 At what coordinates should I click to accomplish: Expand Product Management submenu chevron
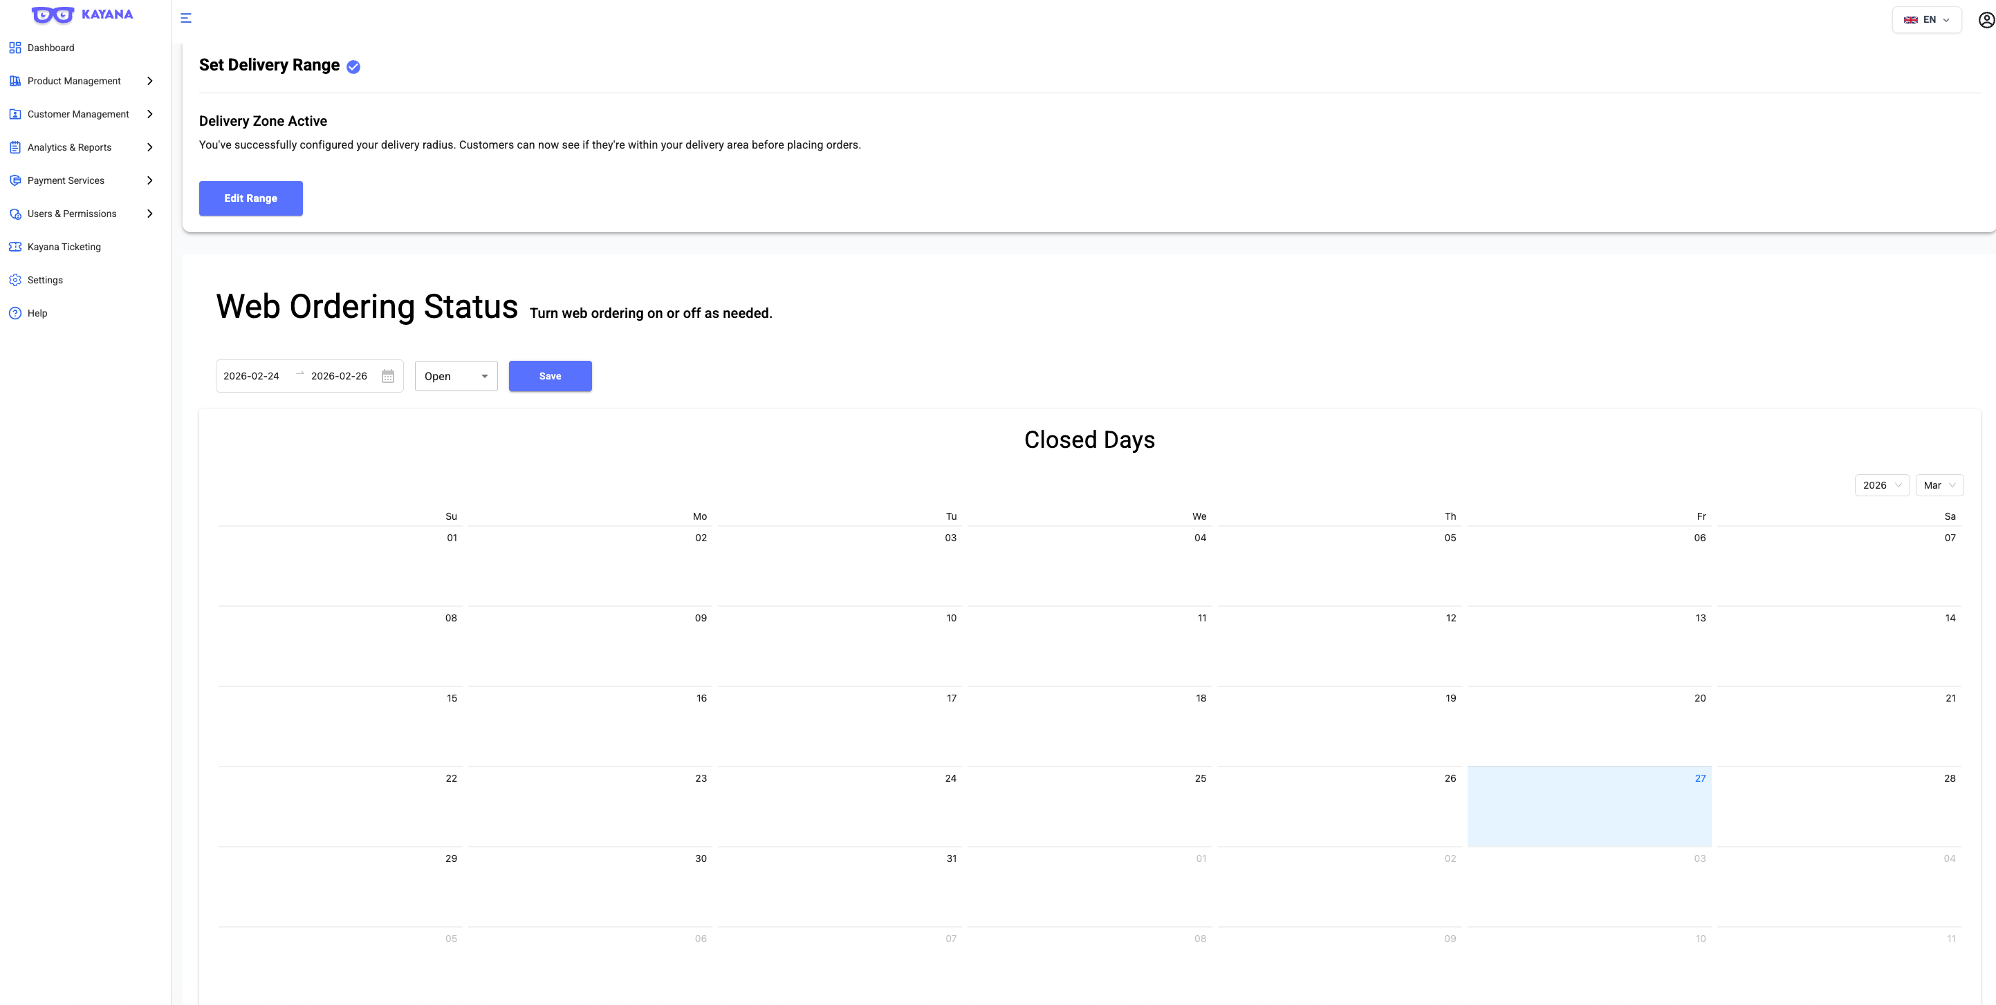pyautogui.click(x=149, y=82)
